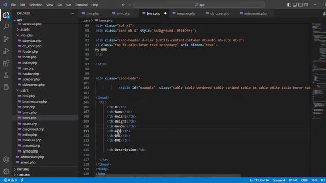Image resolution: width=326 pixels, height=183 pixels.
Task: Open the Terminal menu
Action: tap(81, 5)
